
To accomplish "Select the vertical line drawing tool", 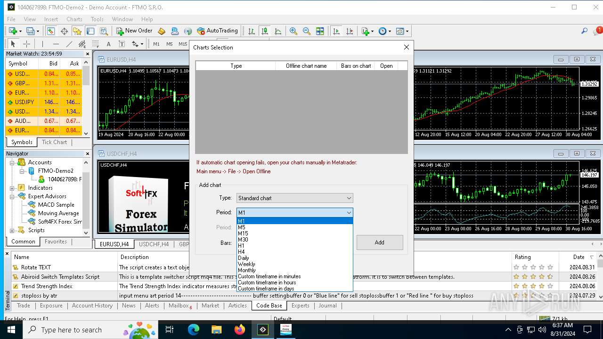I will coord(42,44).
